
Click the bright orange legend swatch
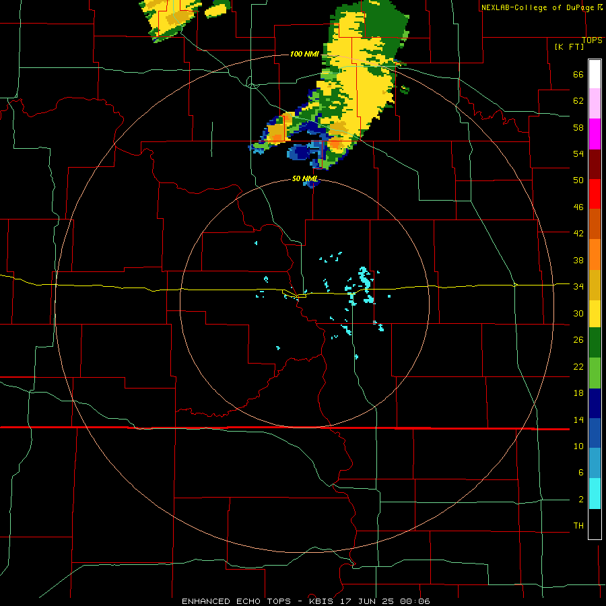[595, 255]
